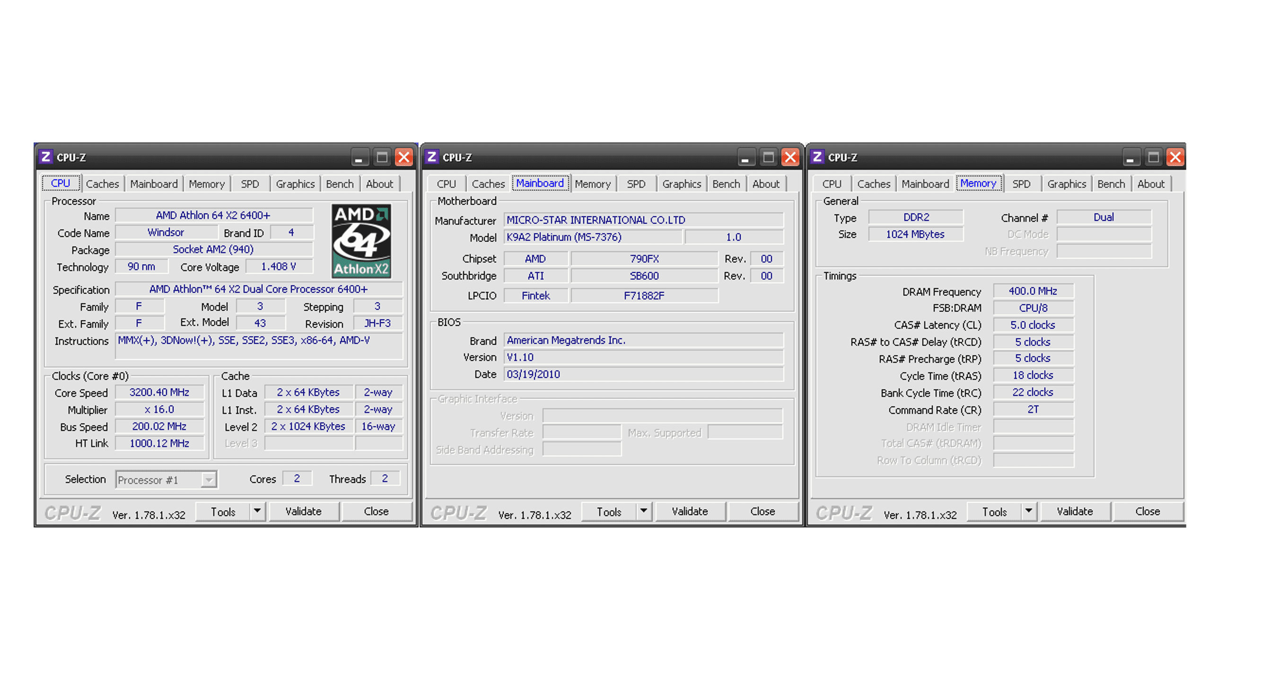Click Validate button in right window
Screen dimensions: 1262x684
pos(1075,511)
